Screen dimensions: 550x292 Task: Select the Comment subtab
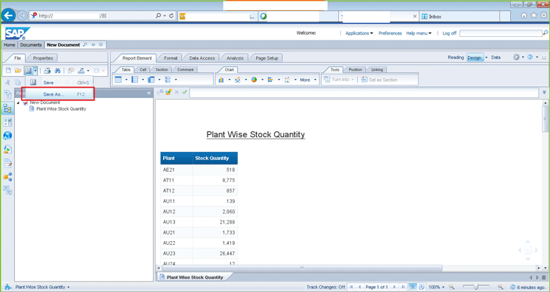tap(185, 70)
